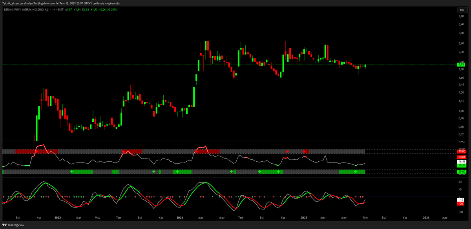Click the 2026 year marker on time axis
This screenshot has height=229, width=471.
tap(426, 217)
